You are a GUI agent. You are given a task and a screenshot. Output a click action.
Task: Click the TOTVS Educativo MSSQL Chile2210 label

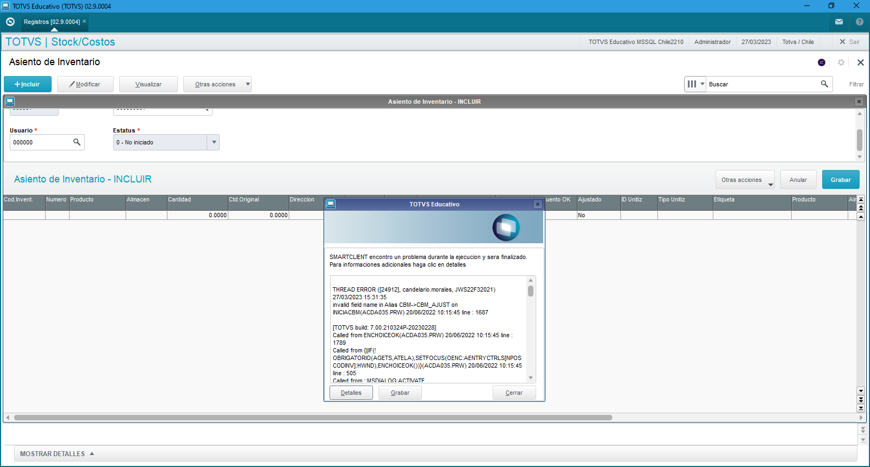pos(636,42)
